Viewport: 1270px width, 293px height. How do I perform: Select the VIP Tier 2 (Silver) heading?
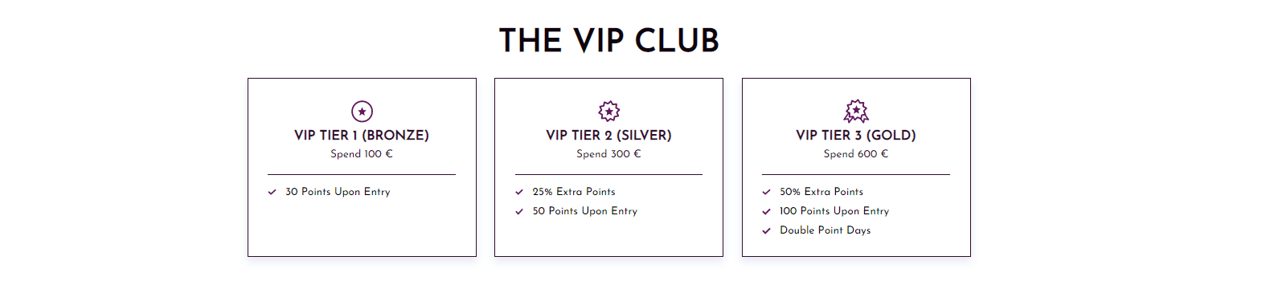point(608,135)
